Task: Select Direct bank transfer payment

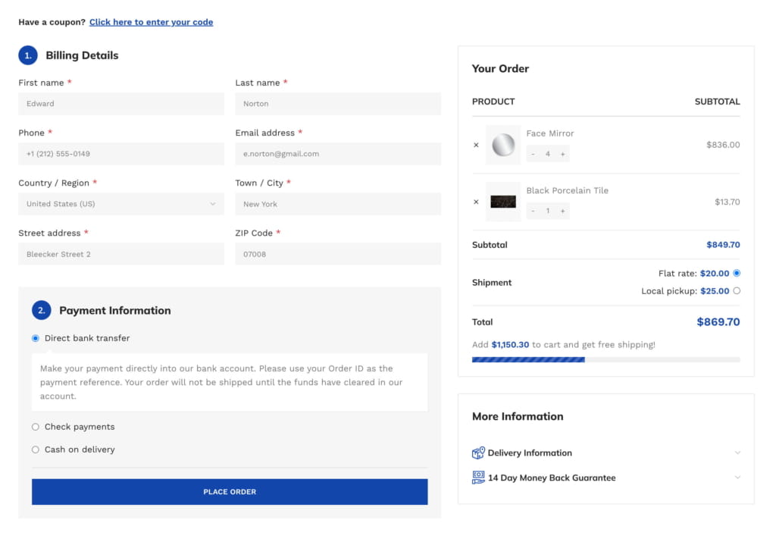Action: 35,339
